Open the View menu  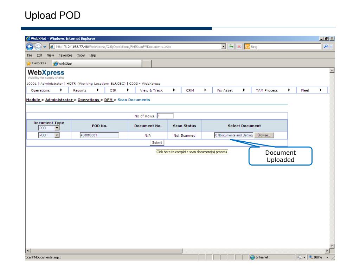51,55
